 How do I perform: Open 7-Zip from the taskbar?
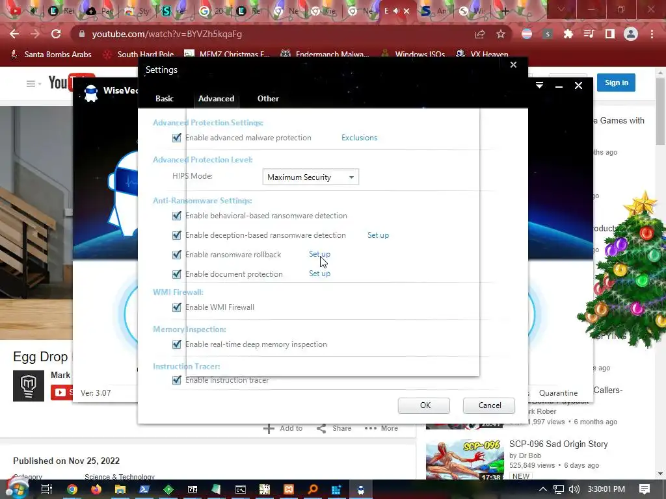coord(193,489)
